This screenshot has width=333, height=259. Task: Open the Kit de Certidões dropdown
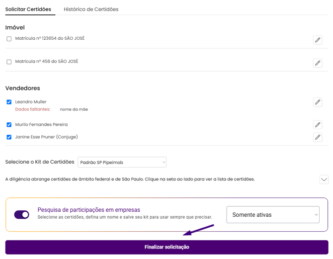pyautogui.click(x=122, y=162)
